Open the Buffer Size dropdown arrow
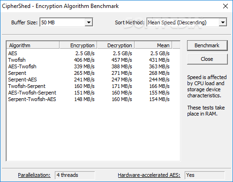The image size is (233, 182). [x=89, y=22]
